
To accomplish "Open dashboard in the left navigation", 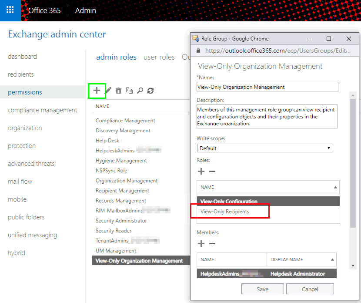I will pyautogui.click(x=22, y=57).
